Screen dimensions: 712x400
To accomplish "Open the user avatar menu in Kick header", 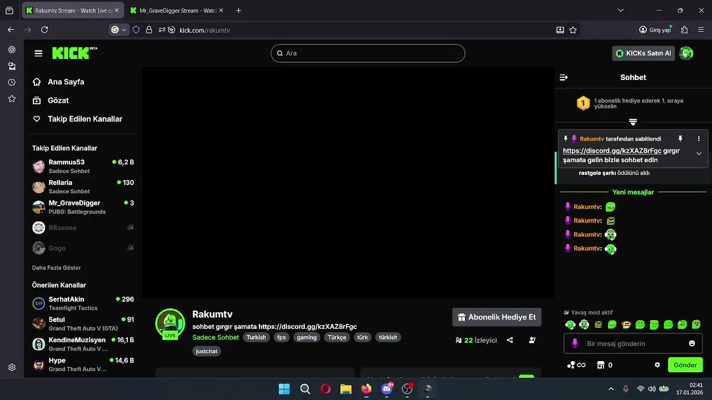I will pos(686,53).
